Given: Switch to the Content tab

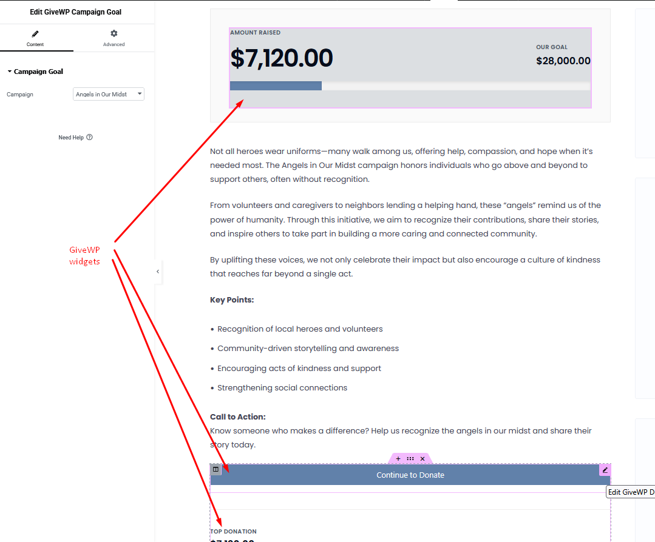Looking at the screenshot, I should [35, 38].
